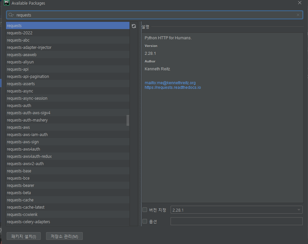The height and width of the screenshot is (244, 308).
Task: Click the 2.28.1 version text in description
Action: [x=150, y=53]
